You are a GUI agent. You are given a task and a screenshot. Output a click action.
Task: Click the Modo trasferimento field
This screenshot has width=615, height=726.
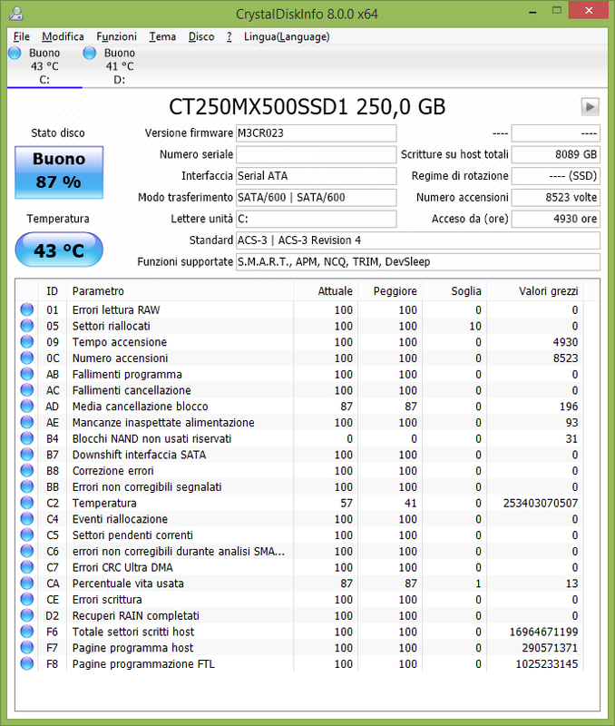click(316, 198)
